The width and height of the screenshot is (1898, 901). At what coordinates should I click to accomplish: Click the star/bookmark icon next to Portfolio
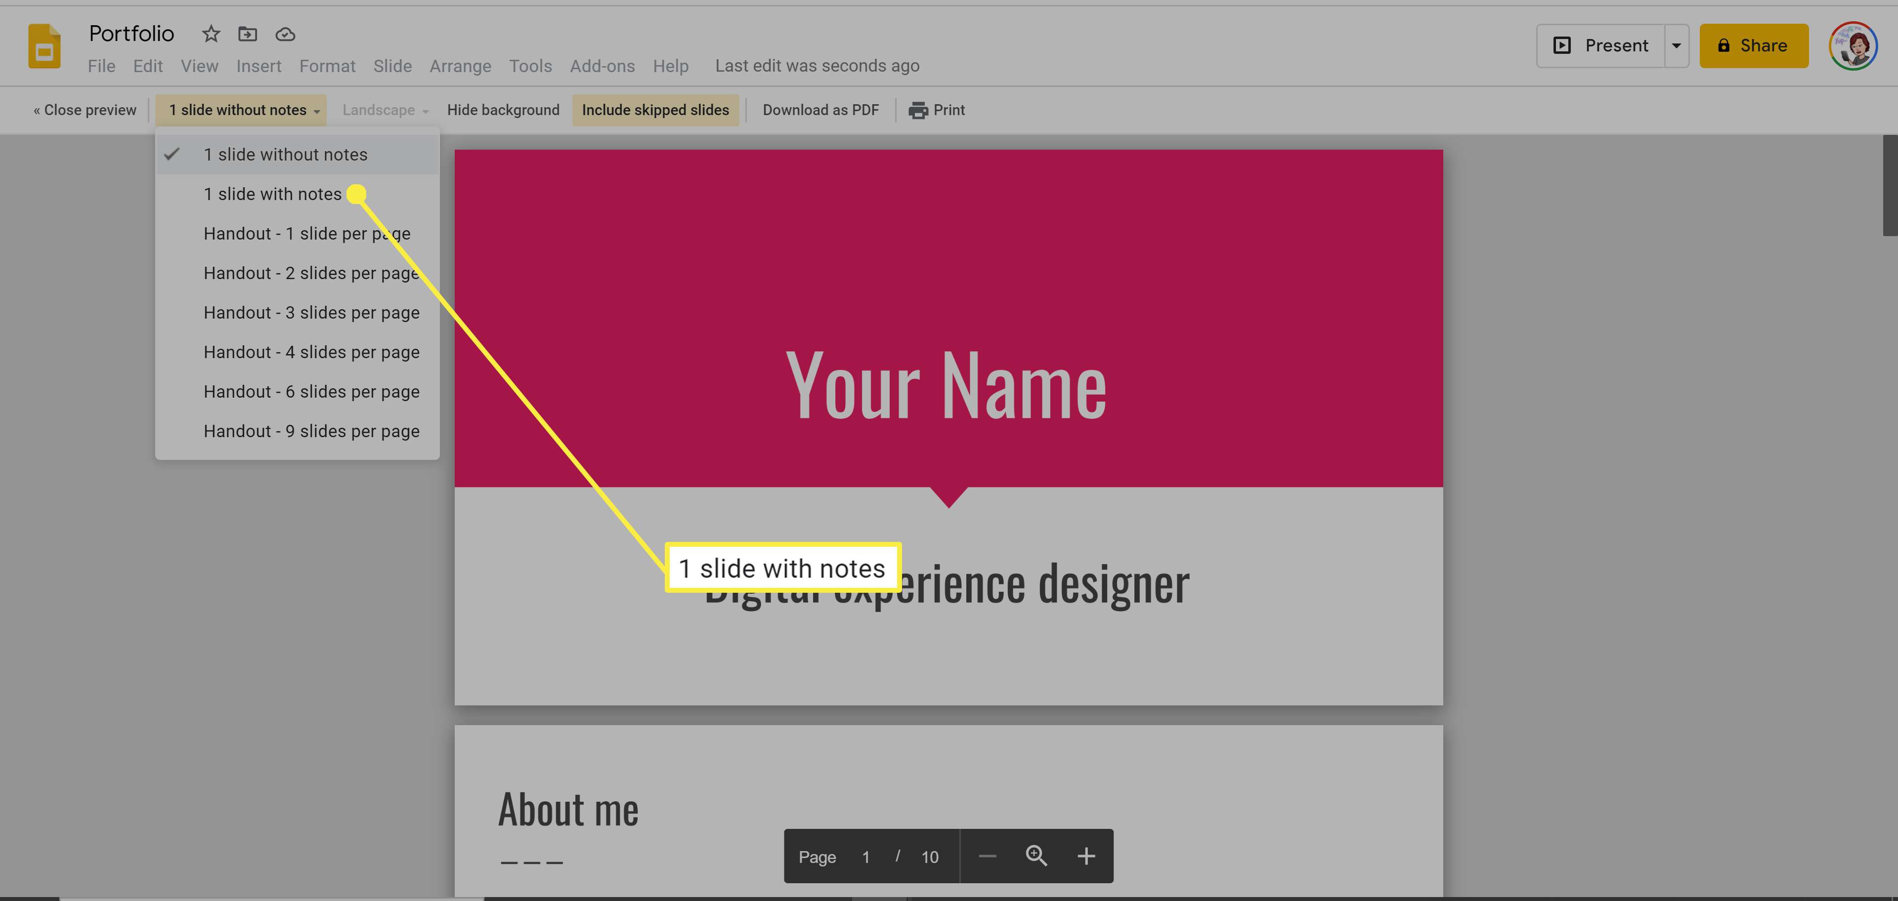(208, 33)
